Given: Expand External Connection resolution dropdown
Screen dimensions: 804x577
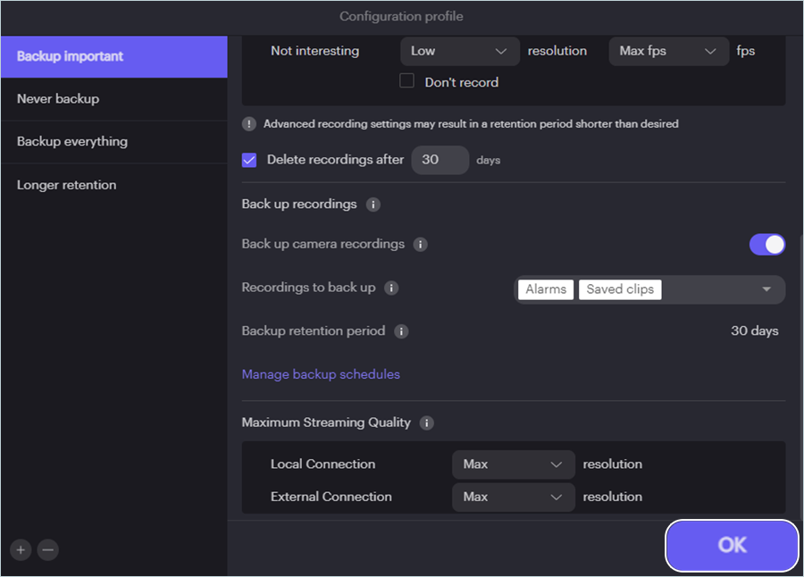Looking at the screenshot, I should tap(513, 497).
